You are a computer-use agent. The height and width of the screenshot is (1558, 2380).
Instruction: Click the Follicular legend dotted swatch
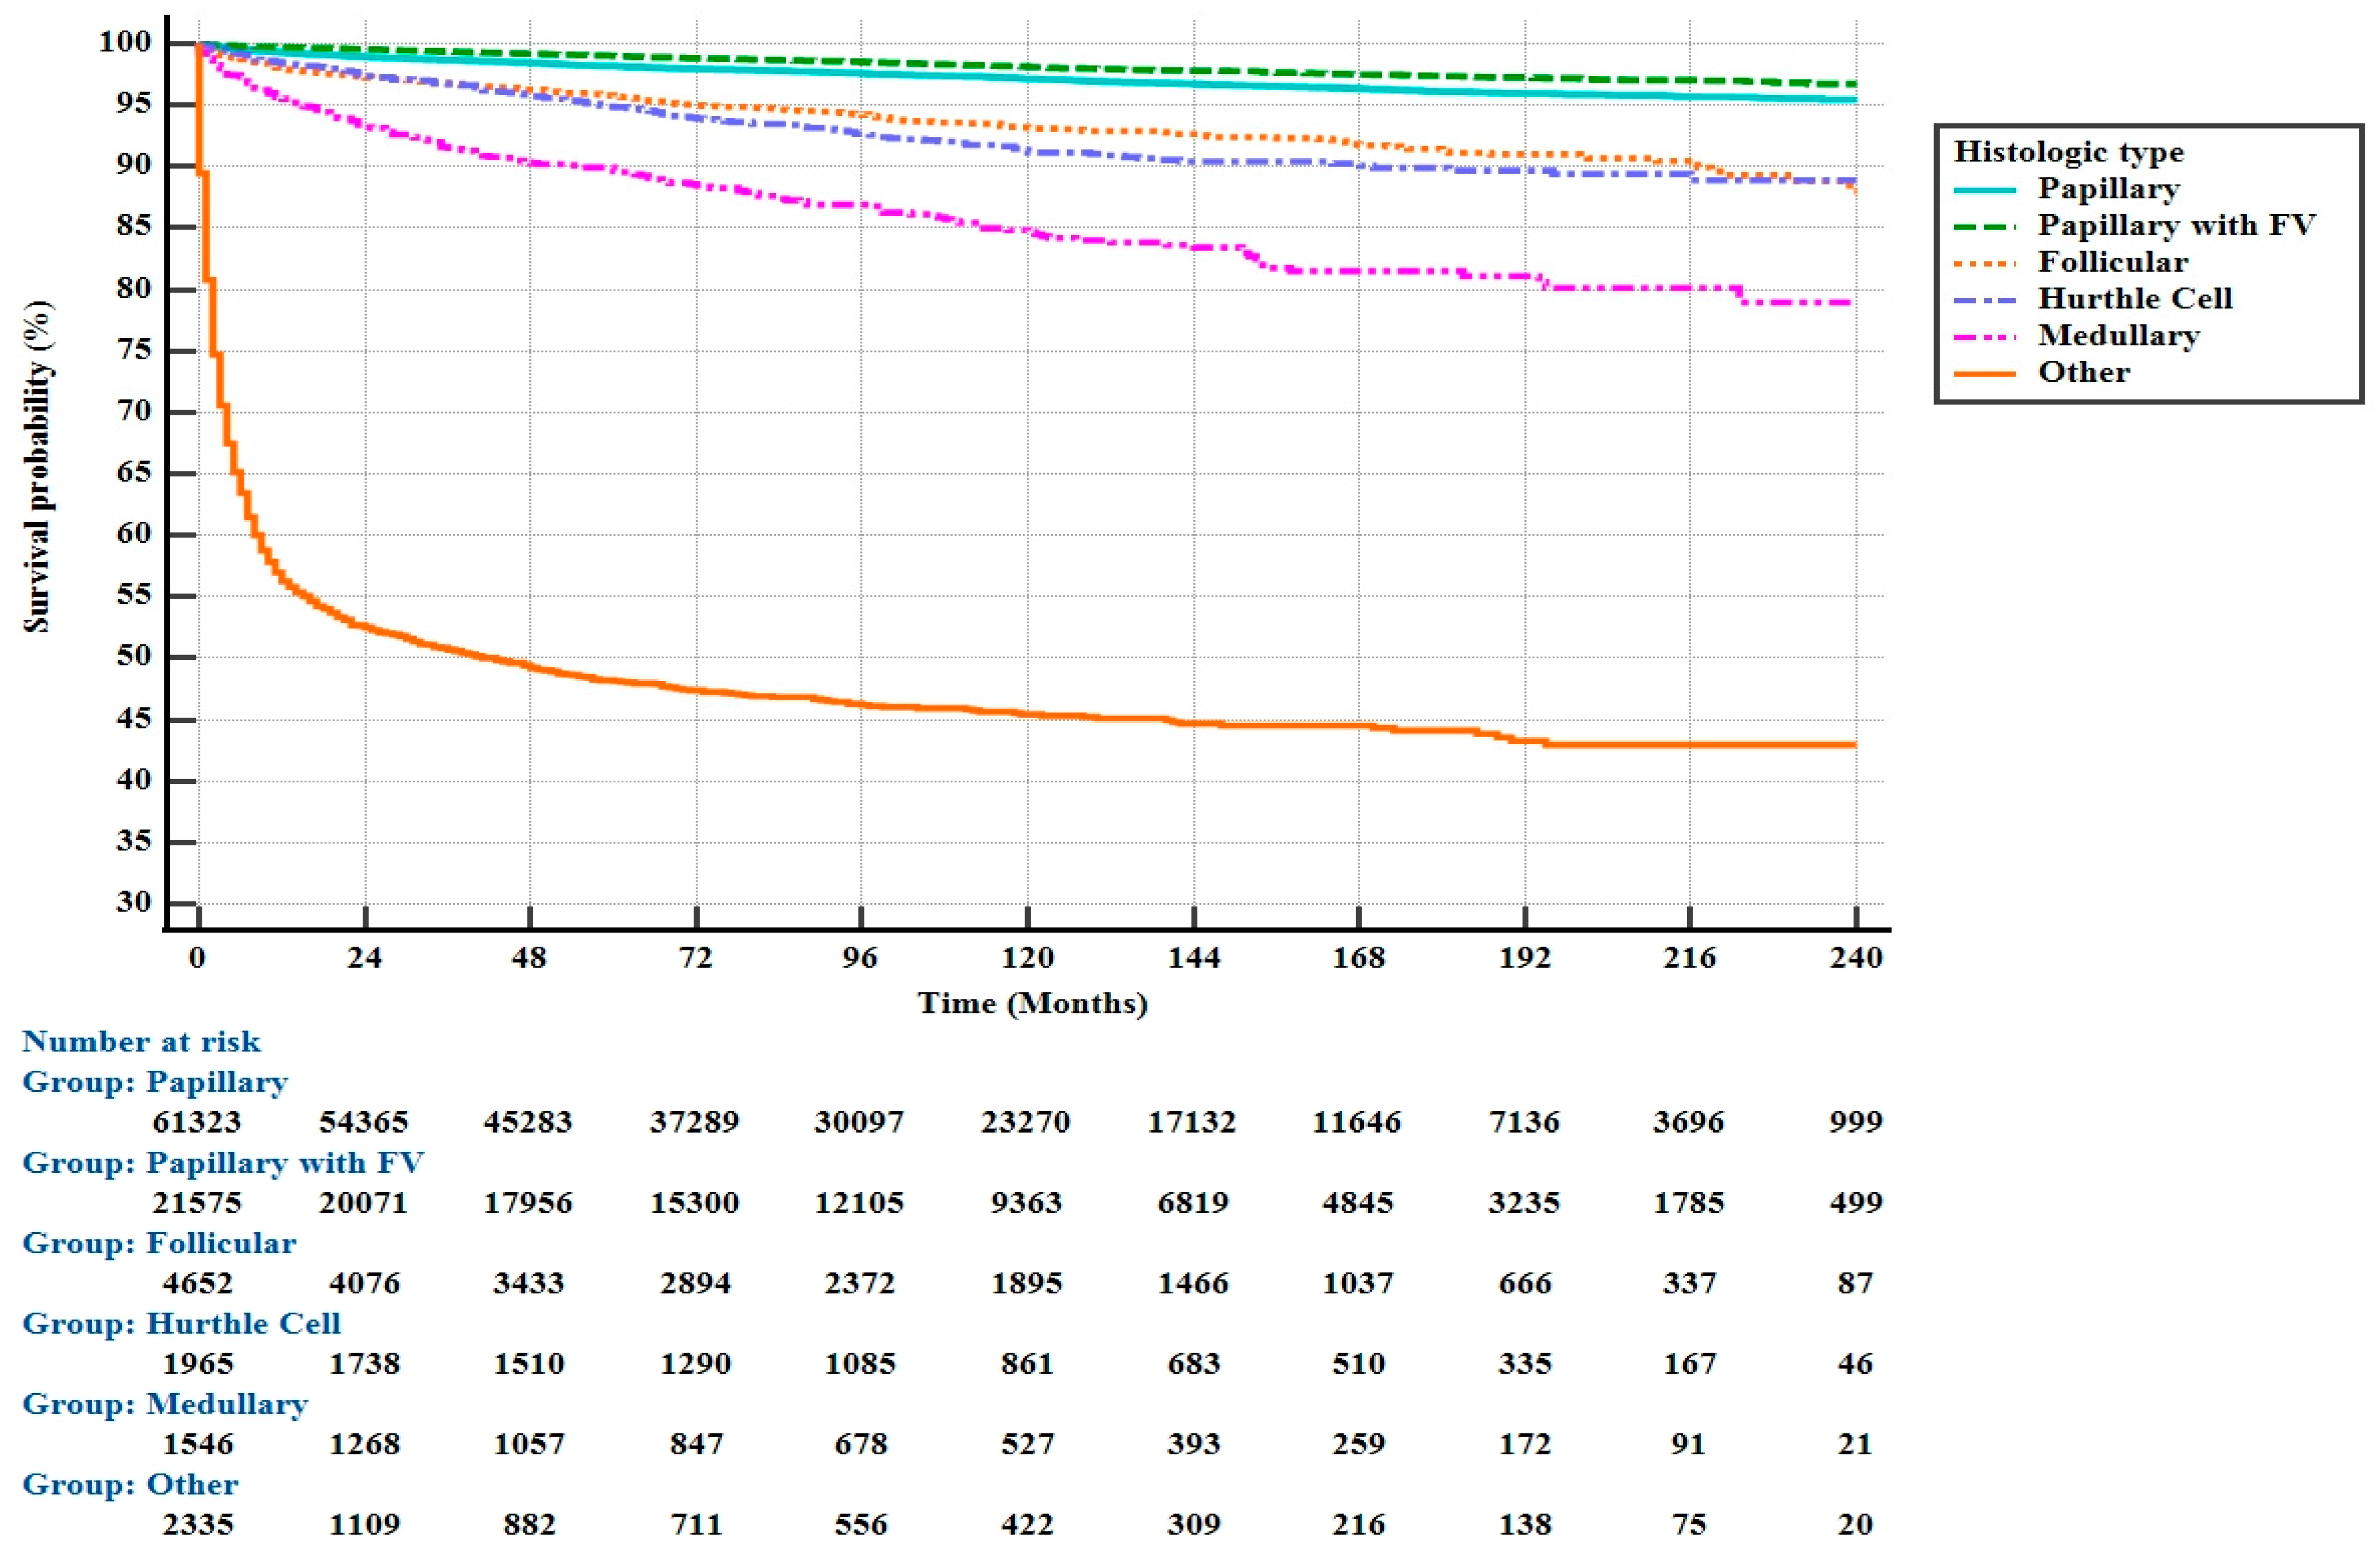pyautogui.click(x=1984, y=263)
